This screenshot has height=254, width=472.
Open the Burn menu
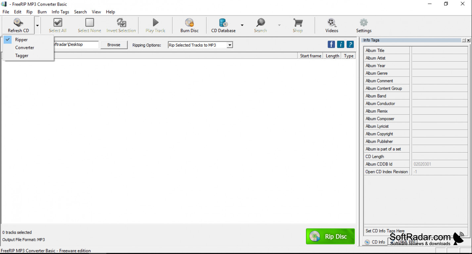tap(42, 12)
